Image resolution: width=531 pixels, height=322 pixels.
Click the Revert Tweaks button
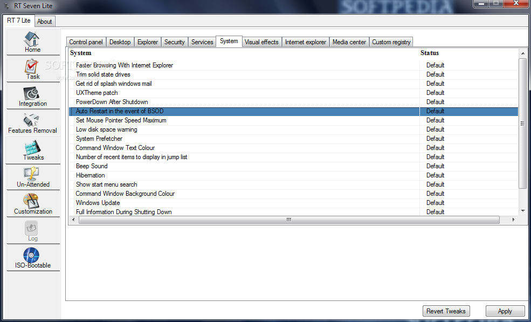click(x=446, y=311)
